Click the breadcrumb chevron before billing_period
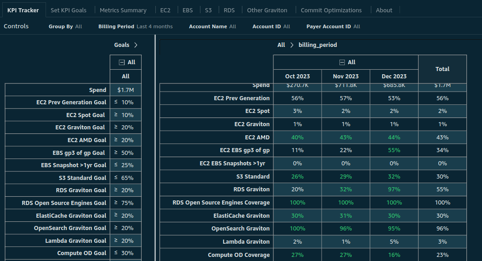 [292, 45]
